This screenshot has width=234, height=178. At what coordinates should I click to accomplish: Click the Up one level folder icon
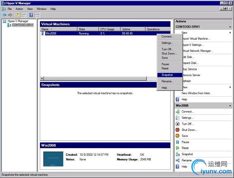[x=18, y=15]
